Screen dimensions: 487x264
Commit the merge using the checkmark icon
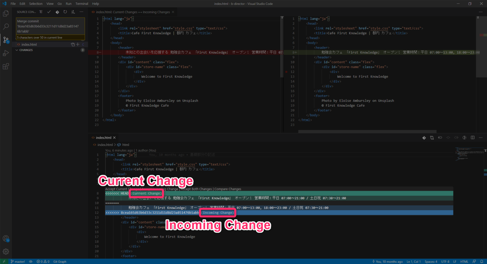pos(48,12)
